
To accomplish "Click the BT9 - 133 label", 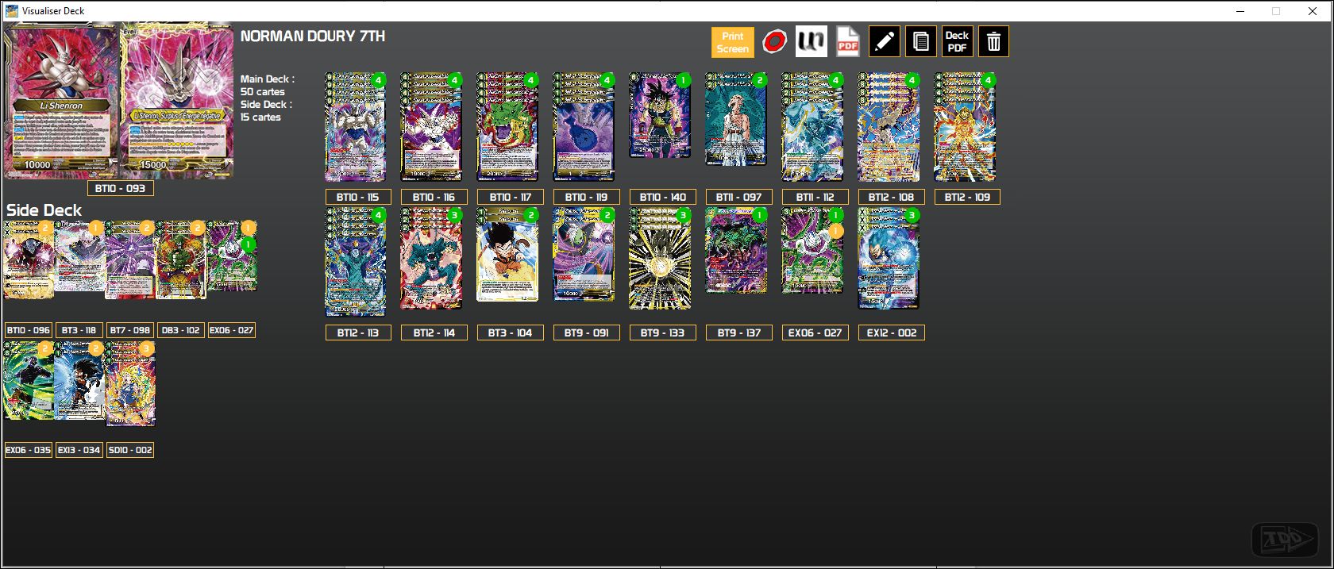I will pos(663,333).
